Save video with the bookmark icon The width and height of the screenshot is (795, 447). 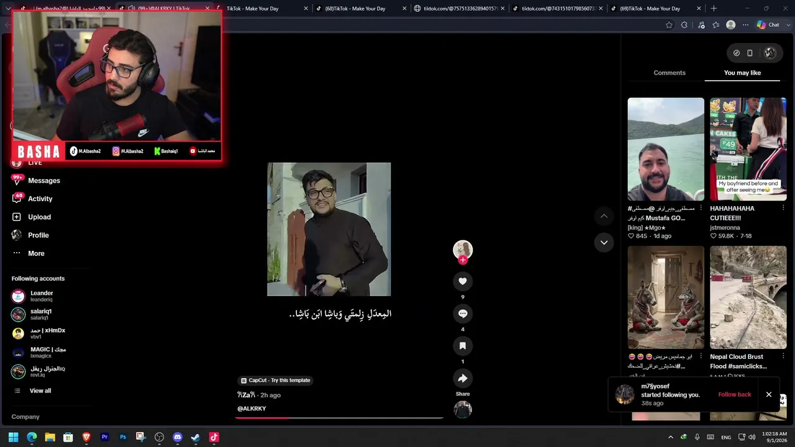coord(463,346)
